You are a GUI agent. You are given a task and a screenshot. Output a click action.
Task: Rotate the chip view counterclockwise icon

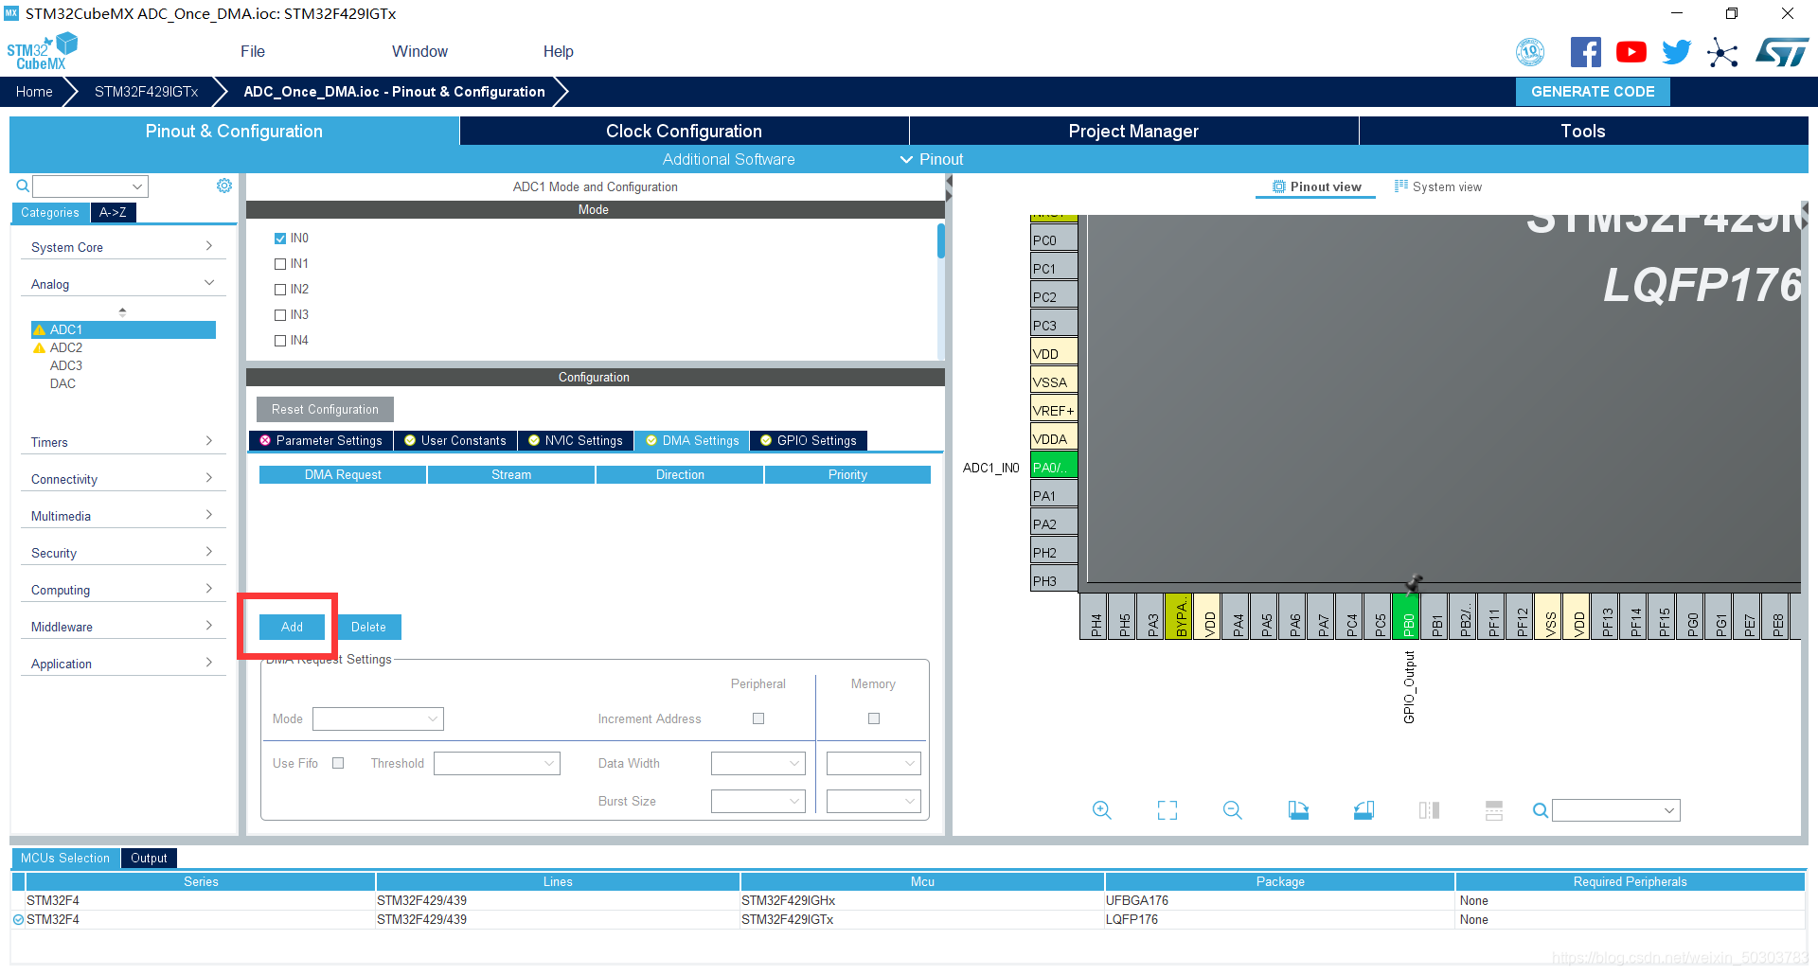click(1363, 810)
